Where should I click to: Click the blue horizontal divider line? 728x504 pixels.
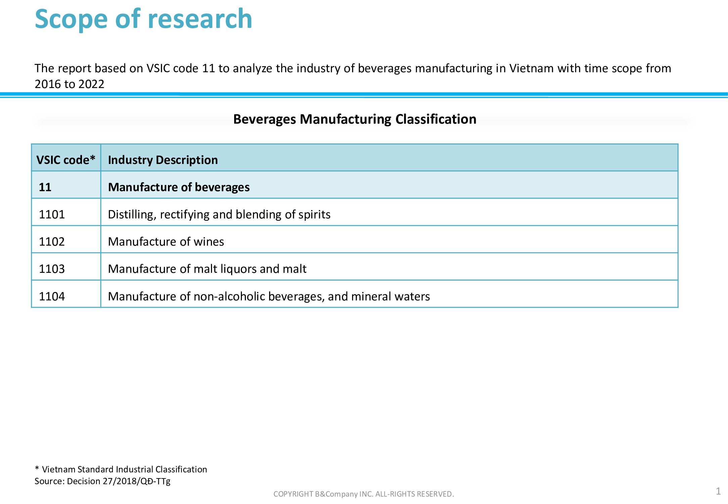(364, 95)
